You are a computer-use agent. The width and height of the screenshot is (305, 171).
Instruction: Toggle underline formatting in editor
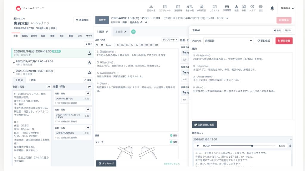pos(132,45)
